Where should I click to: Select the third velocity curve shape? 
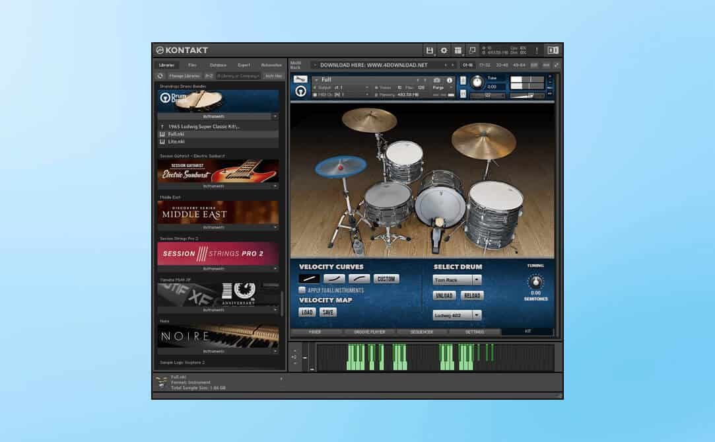[359, 279]
